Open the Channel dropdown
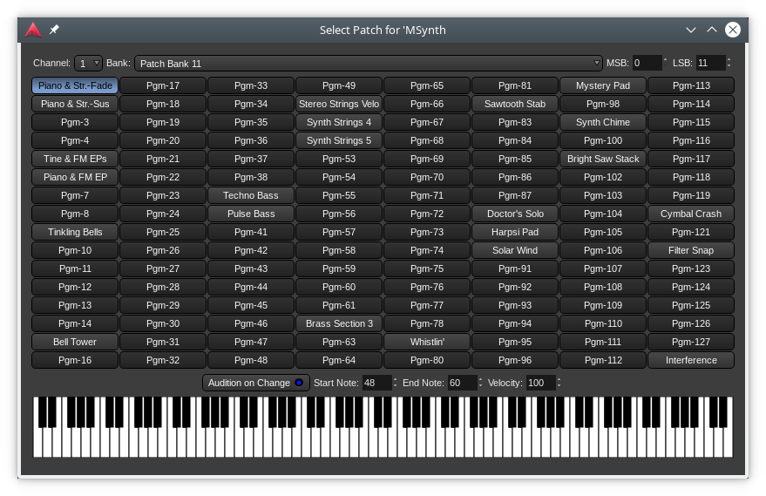Image resolution: width=766 pixels, height=496 pixels. click(88, 63)
